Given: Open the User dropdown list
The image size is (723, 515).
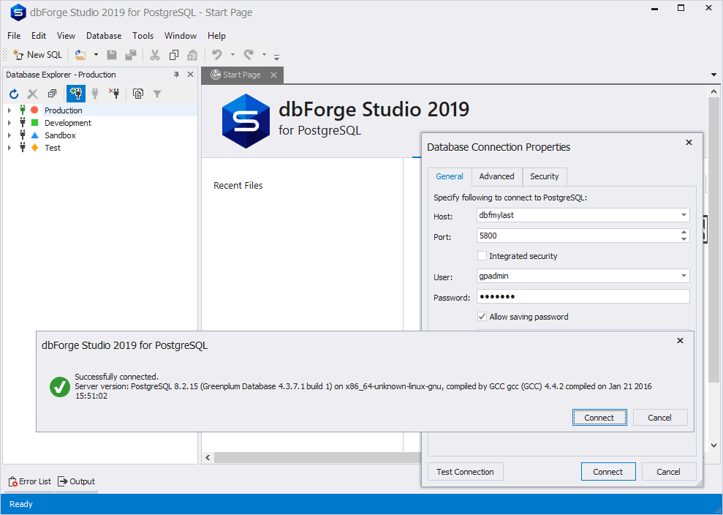Looking at the screenshot, I should (684, 276).
